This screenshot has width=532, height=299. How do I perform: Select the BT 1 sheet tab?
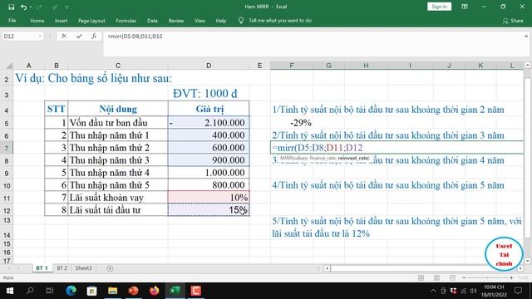click(42, 268)
